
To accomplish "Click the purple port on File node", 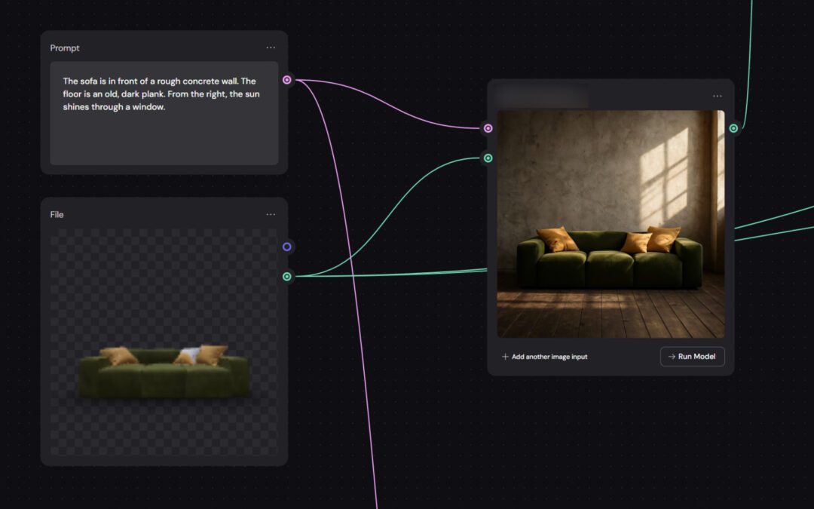I will tap(287, 247).
